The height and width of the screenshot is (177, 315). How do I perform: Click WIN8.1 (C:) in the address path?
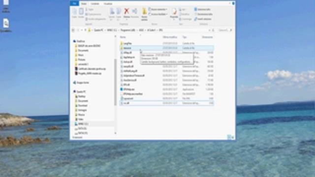coord(112,30)
